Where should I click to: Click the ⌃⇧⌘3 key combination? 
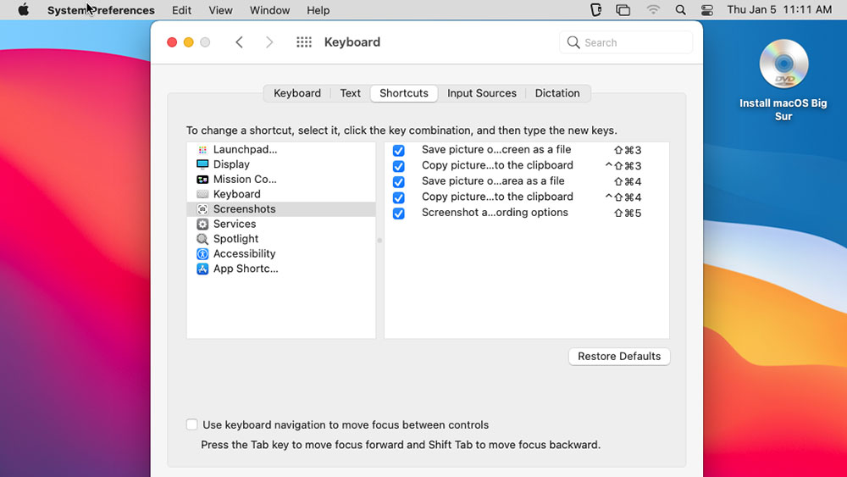[x=623, y=166]
